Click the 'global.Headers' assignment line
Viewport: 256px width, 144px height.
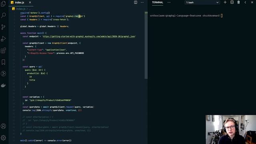pos(44,26)
